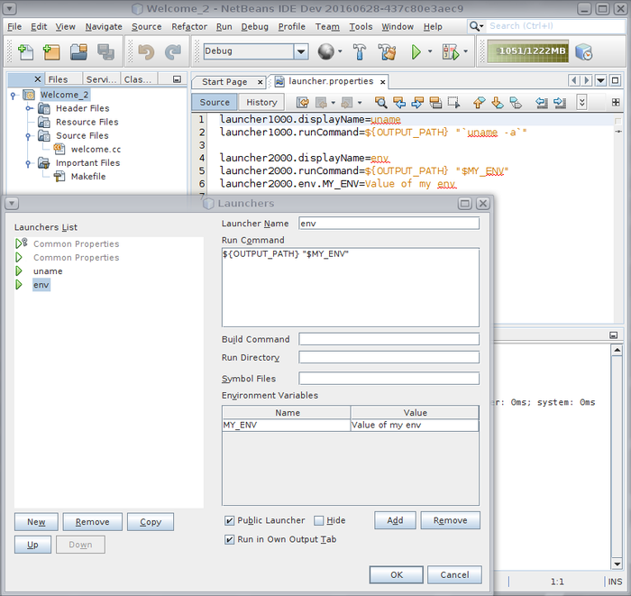
Task: Expand the editor toolbar overflow chevron
Action: pos(582,103)
